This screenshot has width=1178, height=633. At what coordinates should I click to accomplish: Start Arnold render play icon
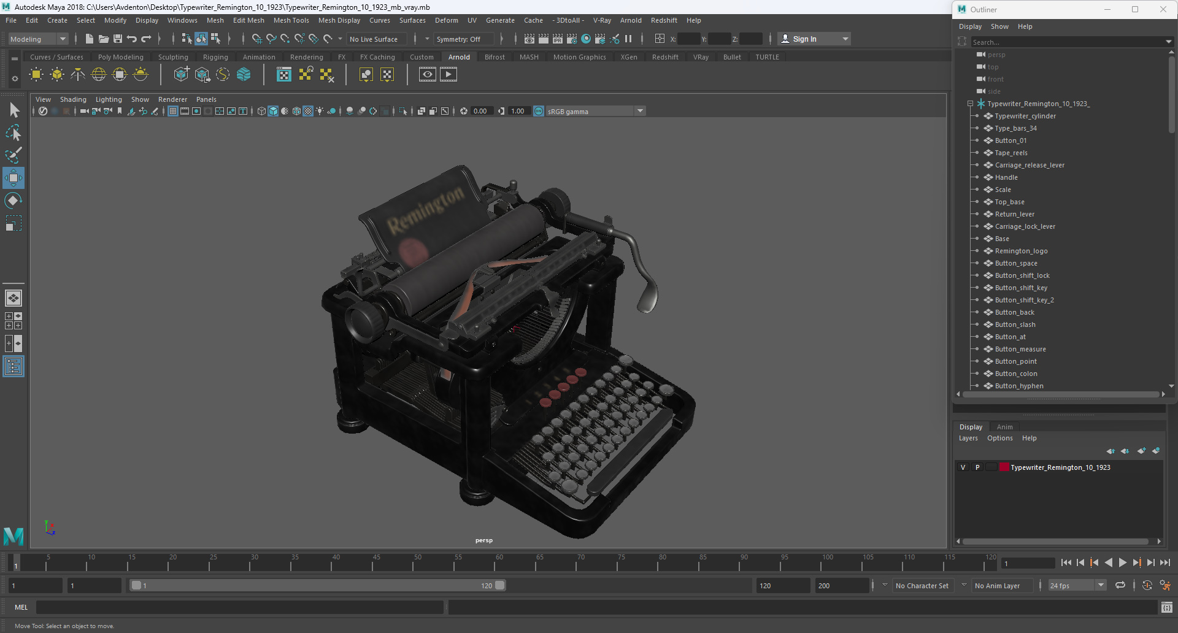(x=448, y=75)
